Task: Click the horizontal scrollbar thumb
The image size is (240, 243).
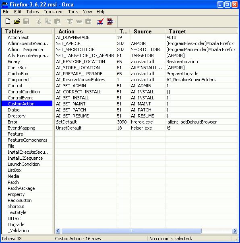Action: click(x=131, y=231)
